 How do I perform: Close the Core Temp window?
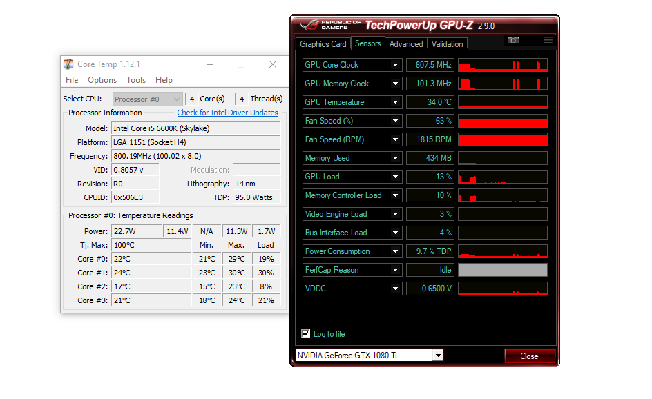(x=273, y=64)
